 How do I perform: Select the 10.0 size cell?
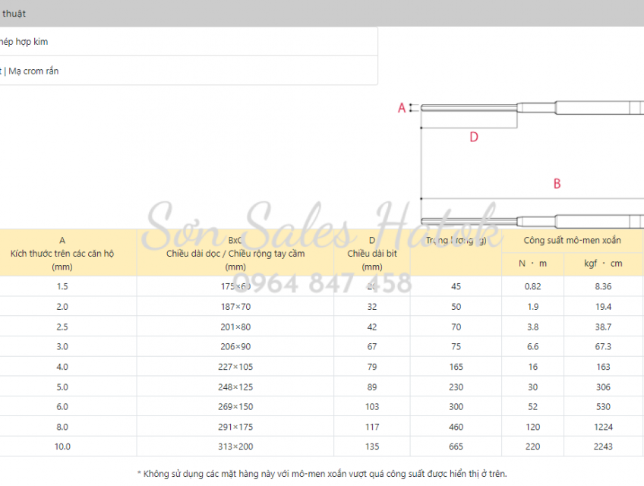pyautogui.click(x=62, y=447)
